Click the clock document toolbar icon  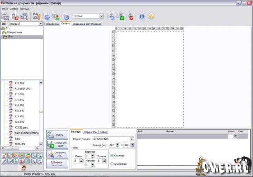(x=65, y=16)
